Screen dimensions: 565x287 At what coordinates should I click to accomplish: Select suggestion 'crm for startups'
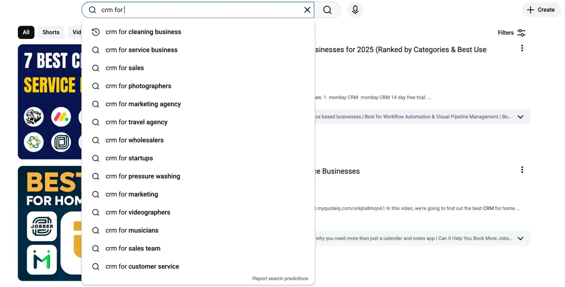tap(129, 158)
